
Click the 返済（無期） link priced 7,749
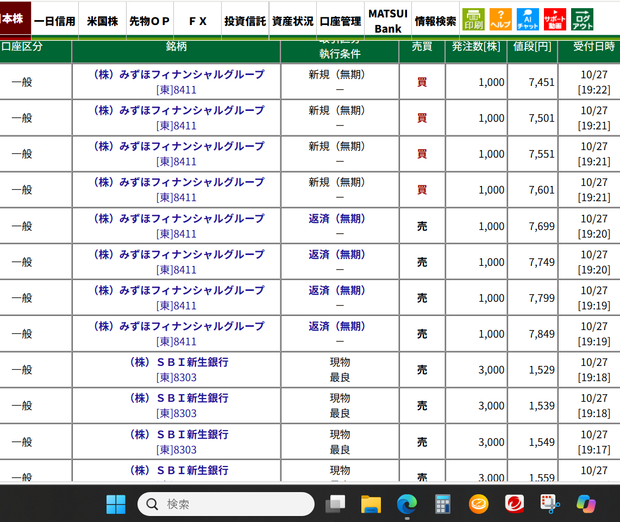click(x=337, y=254)
